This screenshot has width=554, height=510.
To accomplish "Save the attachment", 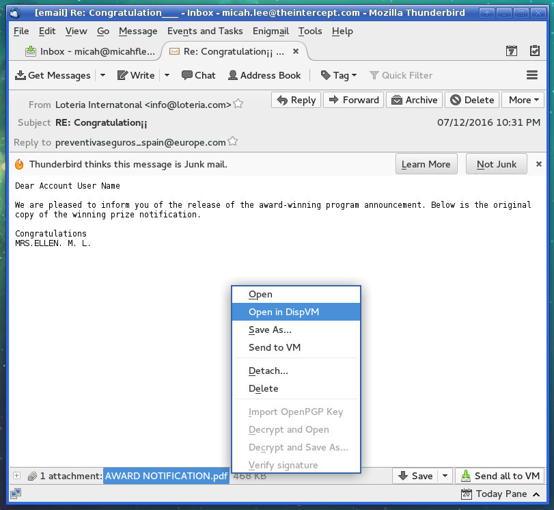I will click(415, 476).
